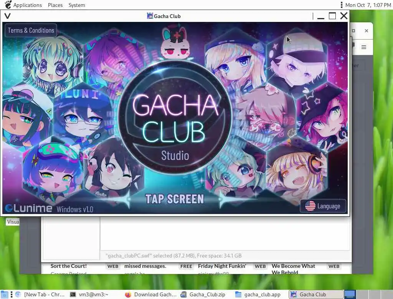Open the Places menu

55,5
